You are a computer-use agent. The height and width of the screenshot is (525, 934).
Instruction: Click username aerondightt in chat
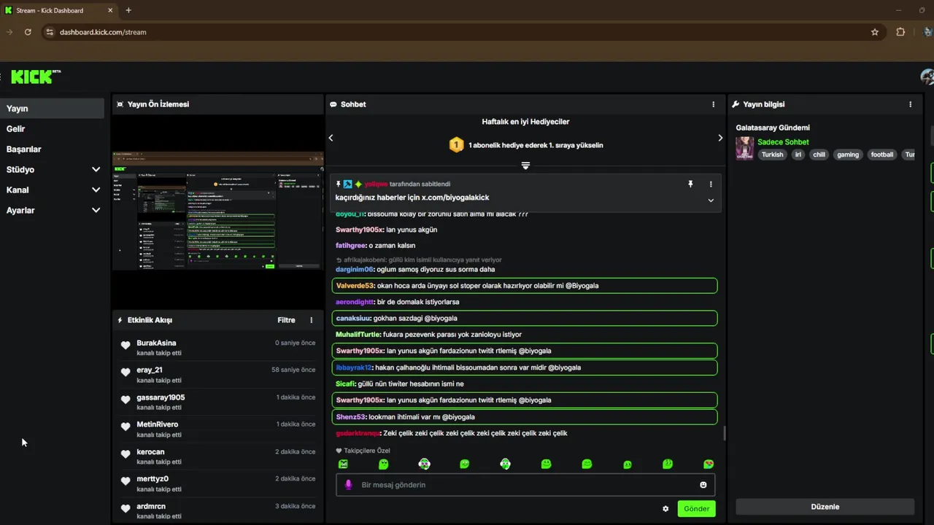coord(355,302)
